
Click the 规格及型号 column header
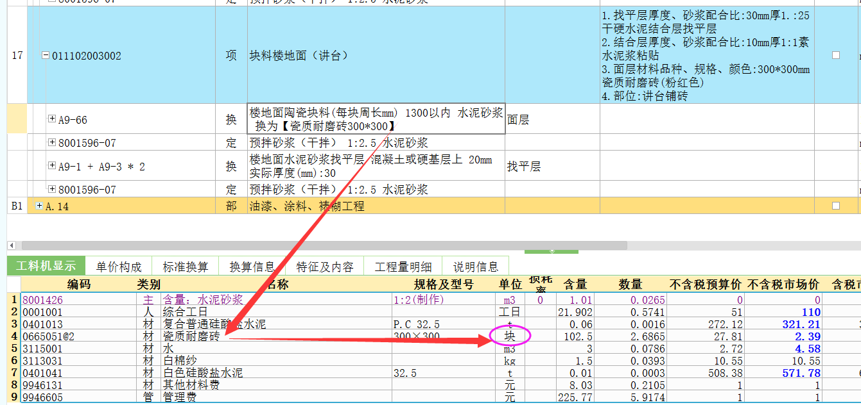click(444, 285)
